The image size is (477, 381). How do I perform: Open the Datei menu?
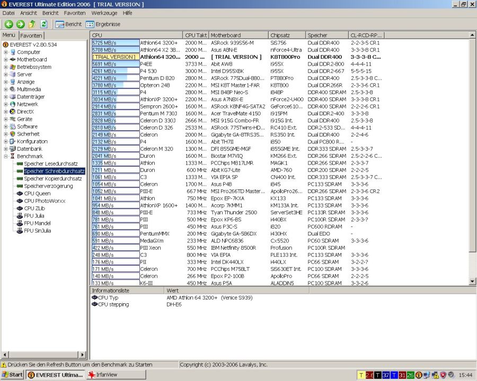coord(8,13)
